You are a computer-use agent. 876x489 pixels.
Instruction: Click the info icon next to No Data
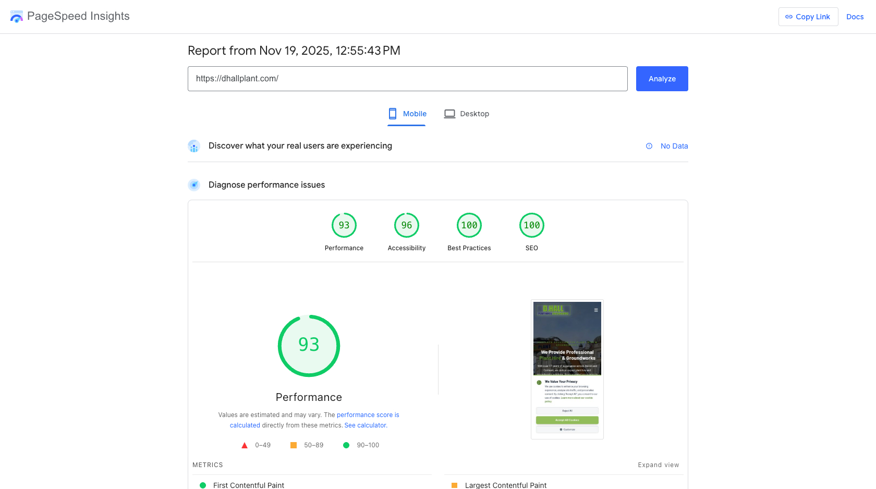point(649,146)
